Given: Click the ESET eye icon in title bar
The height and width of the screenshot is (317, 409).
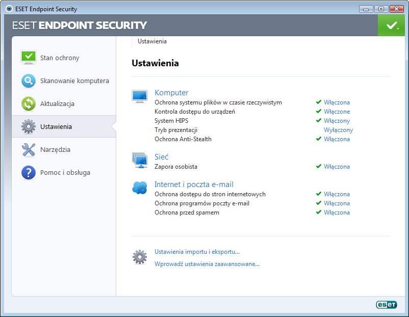Looking at the screenshot, I should click(x=9, y=9).
